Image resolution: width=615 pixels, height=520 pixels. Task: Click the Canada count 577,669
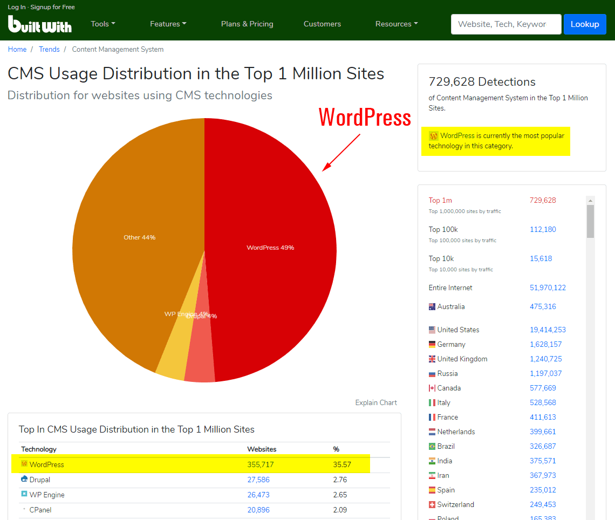[x=543, y=388]
